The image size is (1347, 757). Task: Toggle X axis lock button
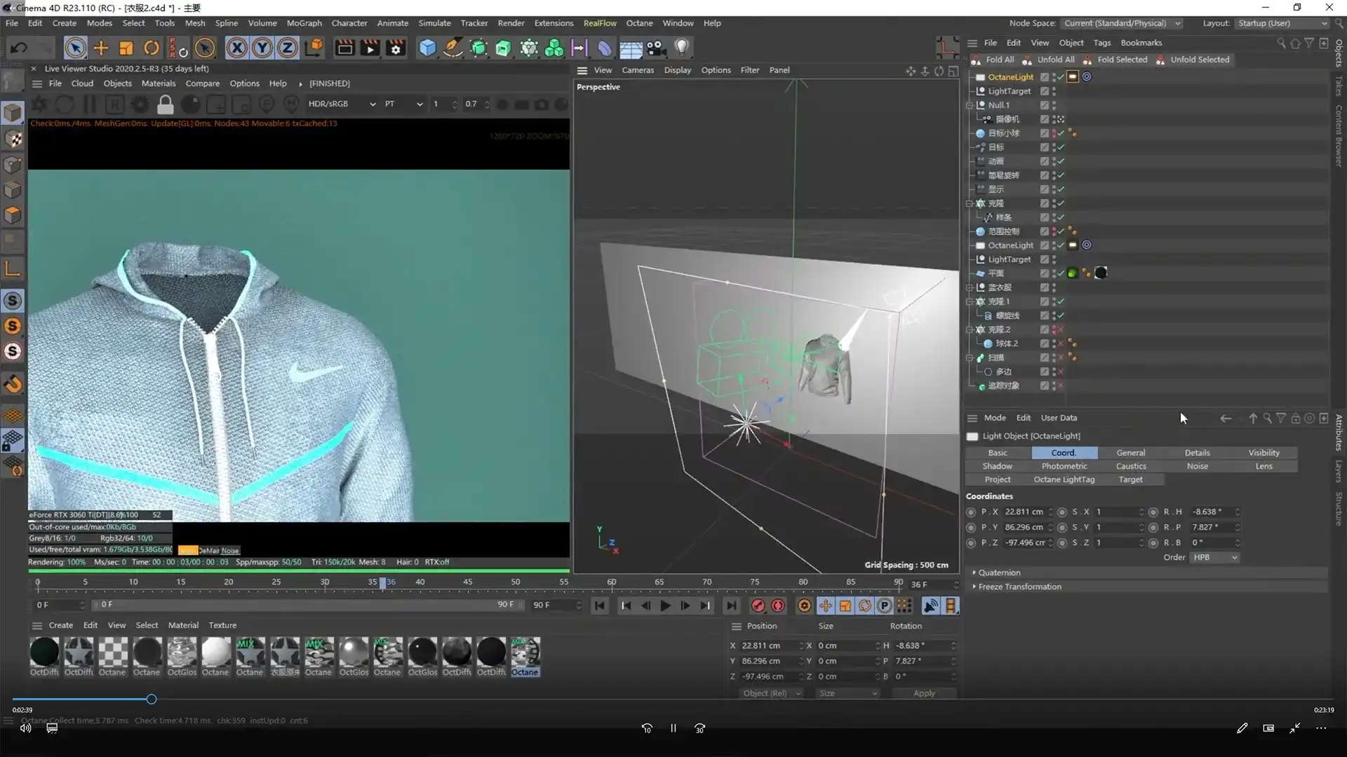point(236,48)
